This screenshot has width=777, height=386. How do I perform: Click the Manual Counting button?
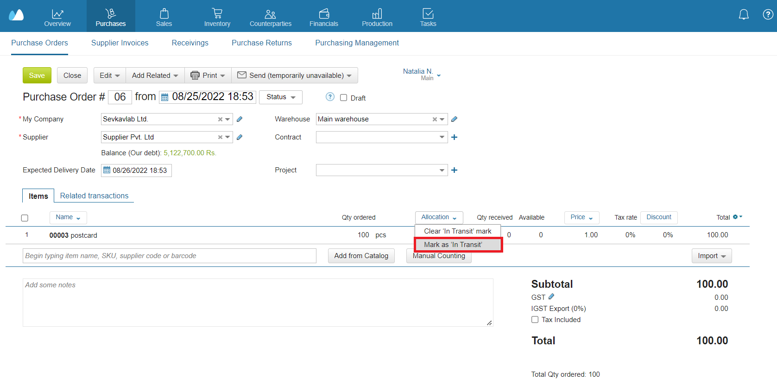tap(439, 257)
